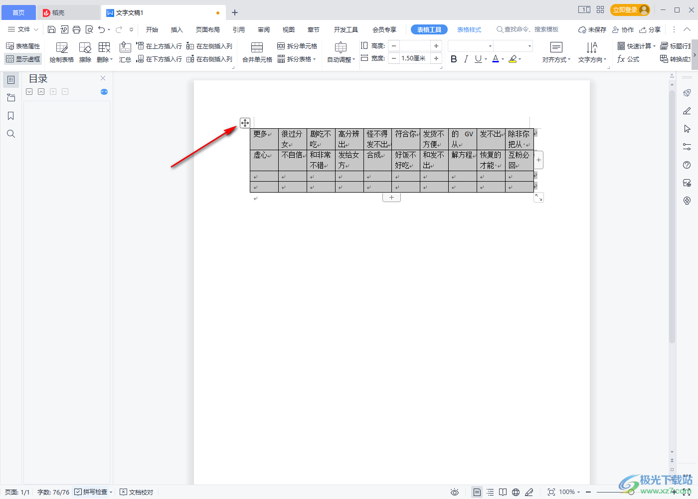Insert column to the right (在右侧插入列)

[x=209, y=59]
